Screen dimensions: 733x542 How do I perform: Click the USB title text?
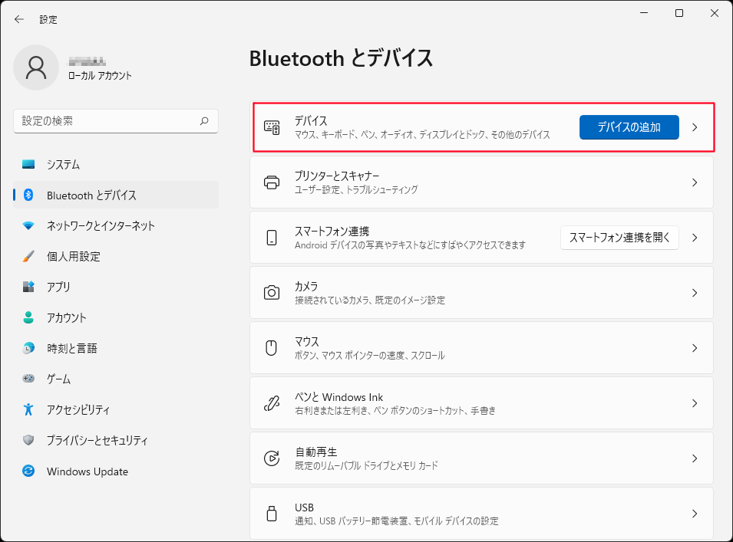304,508
